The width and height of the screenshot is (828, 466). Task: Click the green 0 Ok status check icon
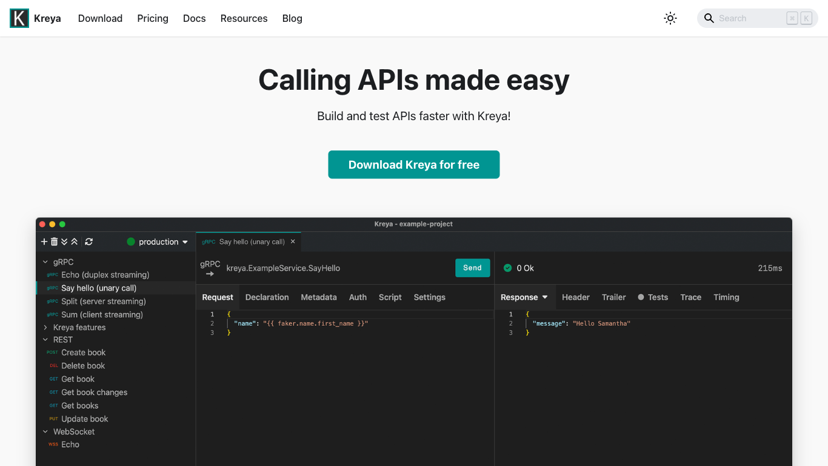[x=507, y=268]
